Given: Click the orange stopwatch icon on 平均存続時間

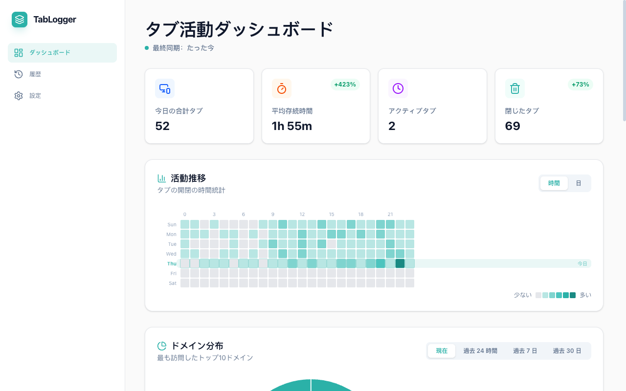Looking at the screenshot, I should click(x=281, y=88).
